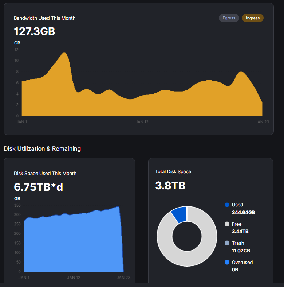Viewport: 284px width, 287px height.
Task: Click the Free legend color dot
Action: [227, 224]
